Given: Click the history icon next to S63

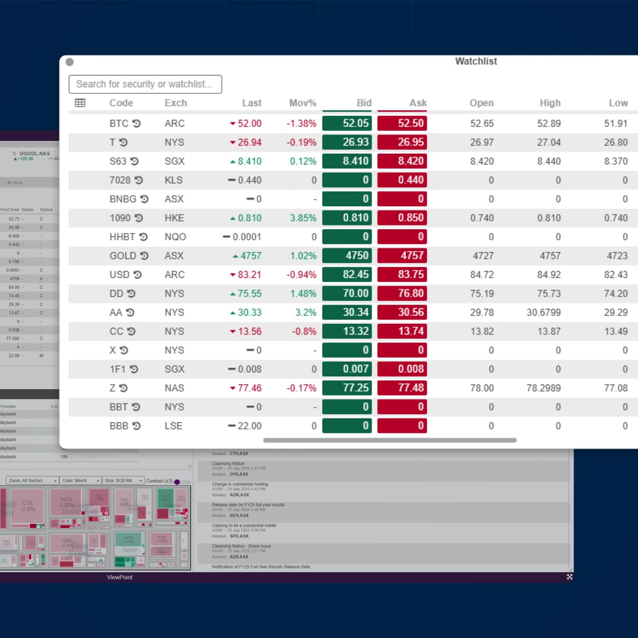Looking at the screenshot, I should [135, 161].
